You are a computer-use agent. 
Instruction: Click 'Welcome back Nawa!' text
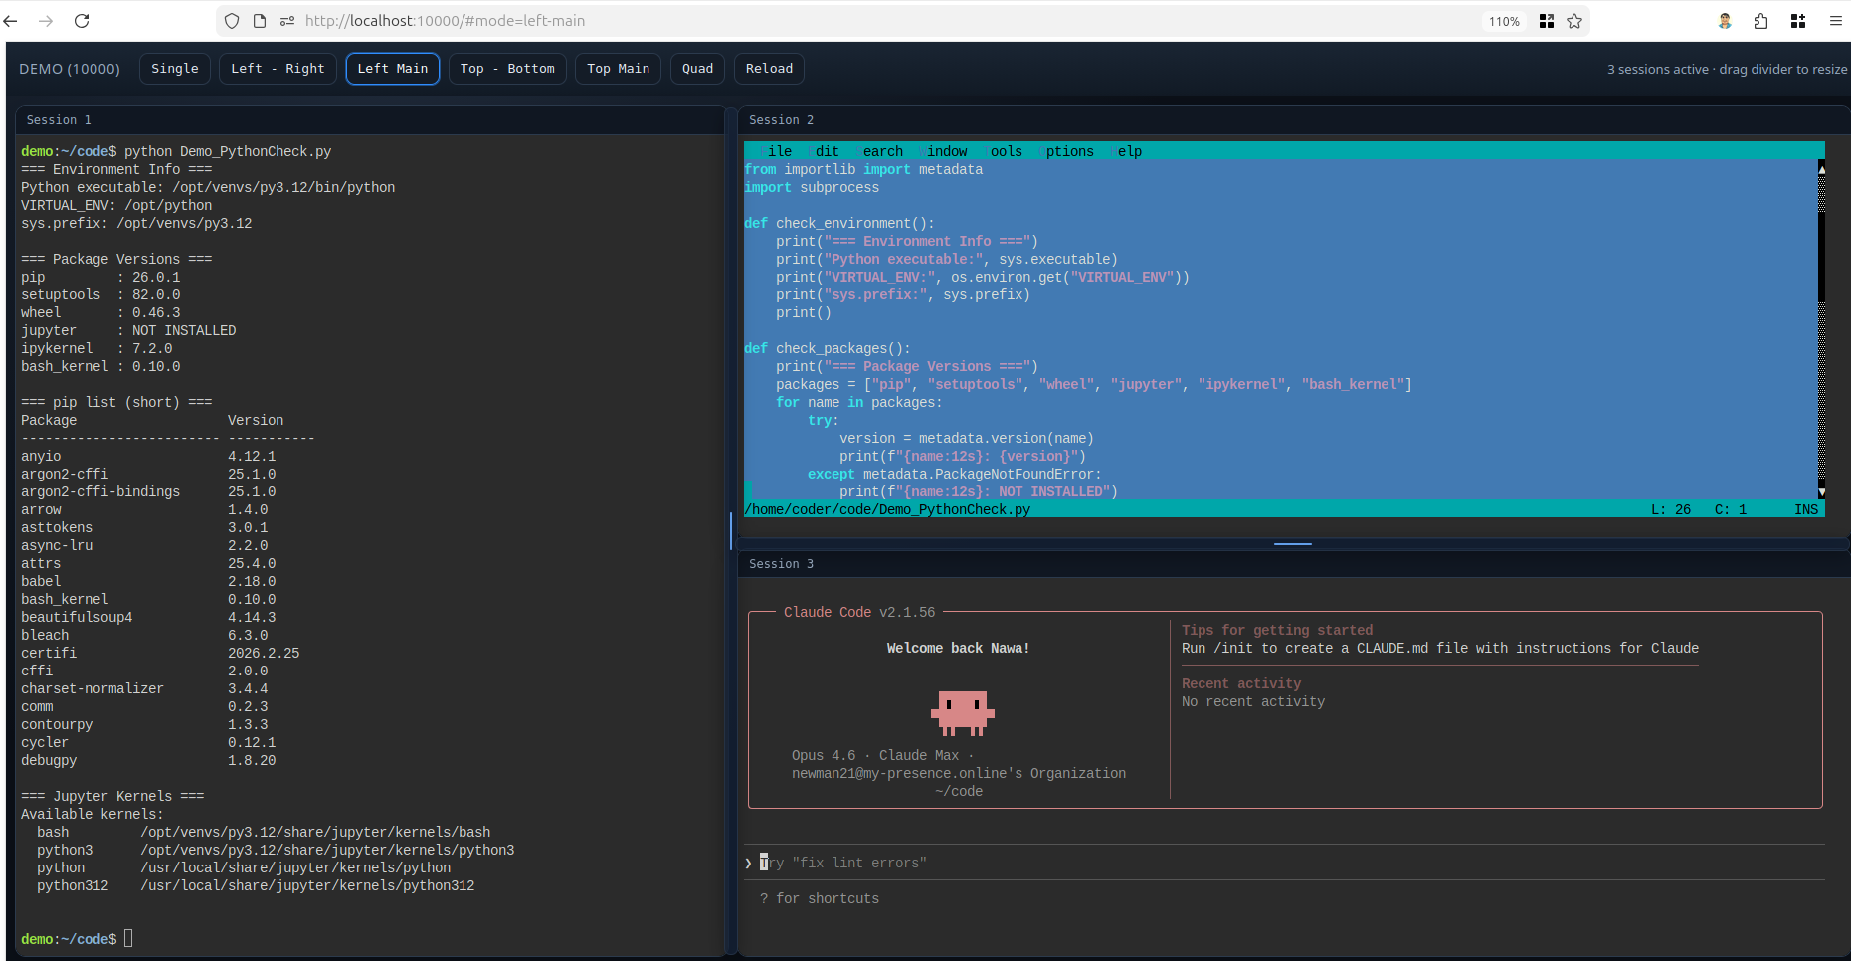click(x=959, y=648)
